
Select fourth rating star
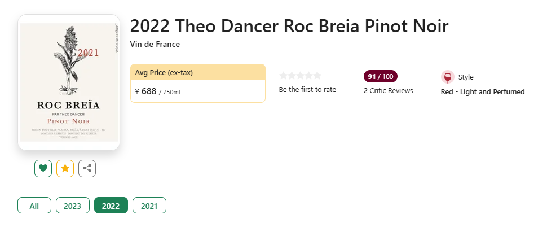[308, 76]
